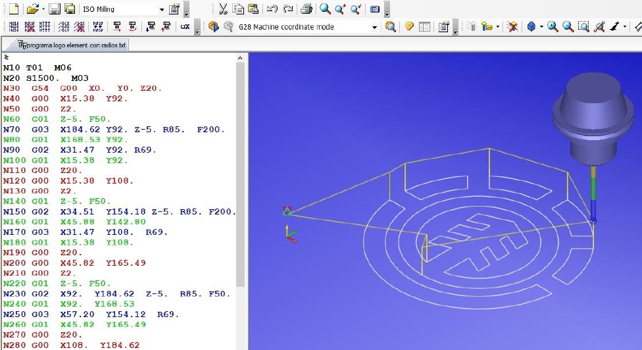The image size is (642, 350).
Task: Open file type setup icon beside ISO Milling
Action: 174,9
